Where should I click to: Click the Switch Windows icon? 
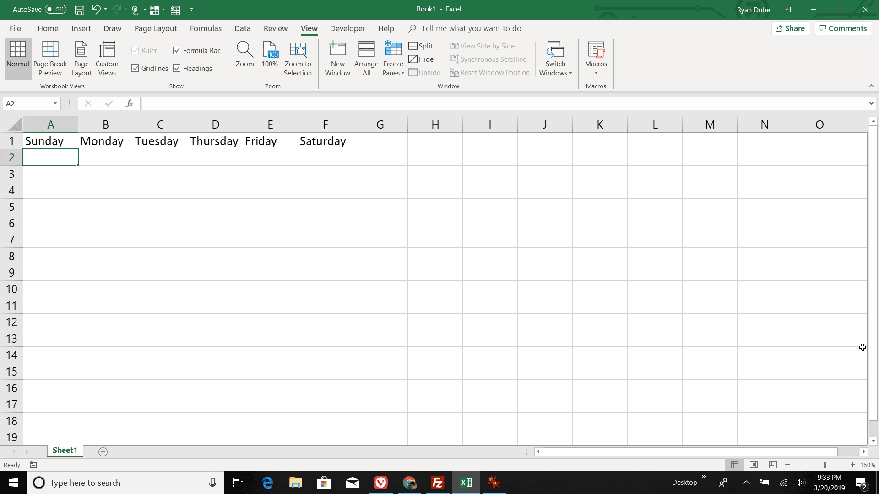click(x=555, y=59)
